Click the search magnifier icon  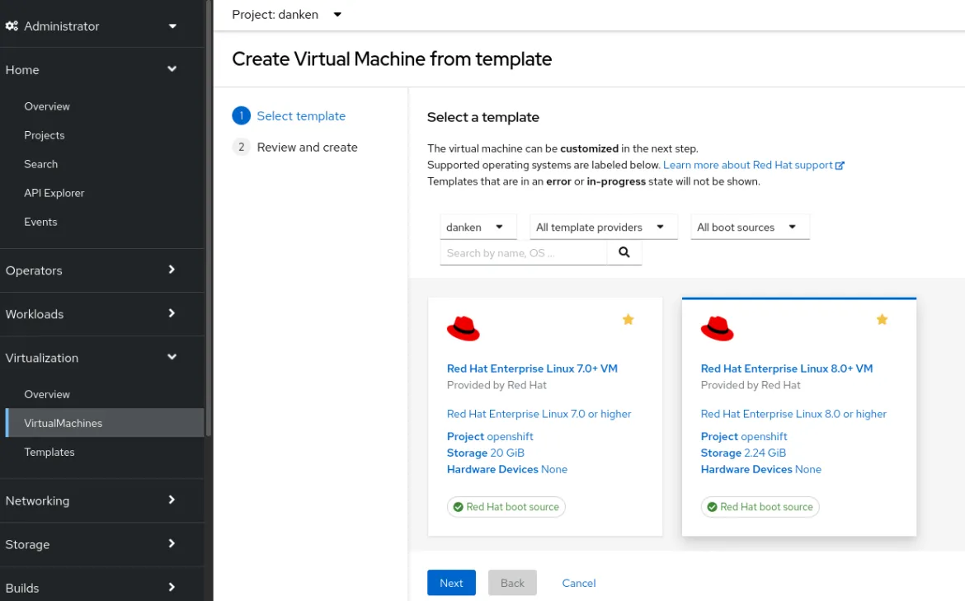point(624,252)
